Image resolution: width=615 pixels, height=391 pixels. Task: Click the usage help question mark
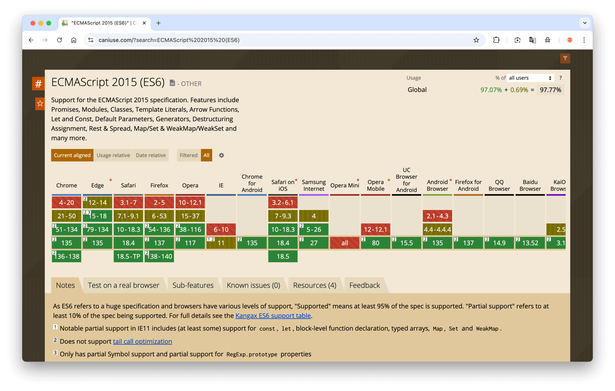[x=561, y=78]
